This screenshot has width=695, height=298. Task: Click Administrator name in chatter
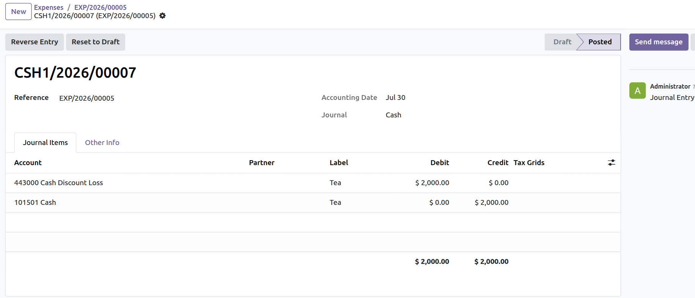(670, 86)
